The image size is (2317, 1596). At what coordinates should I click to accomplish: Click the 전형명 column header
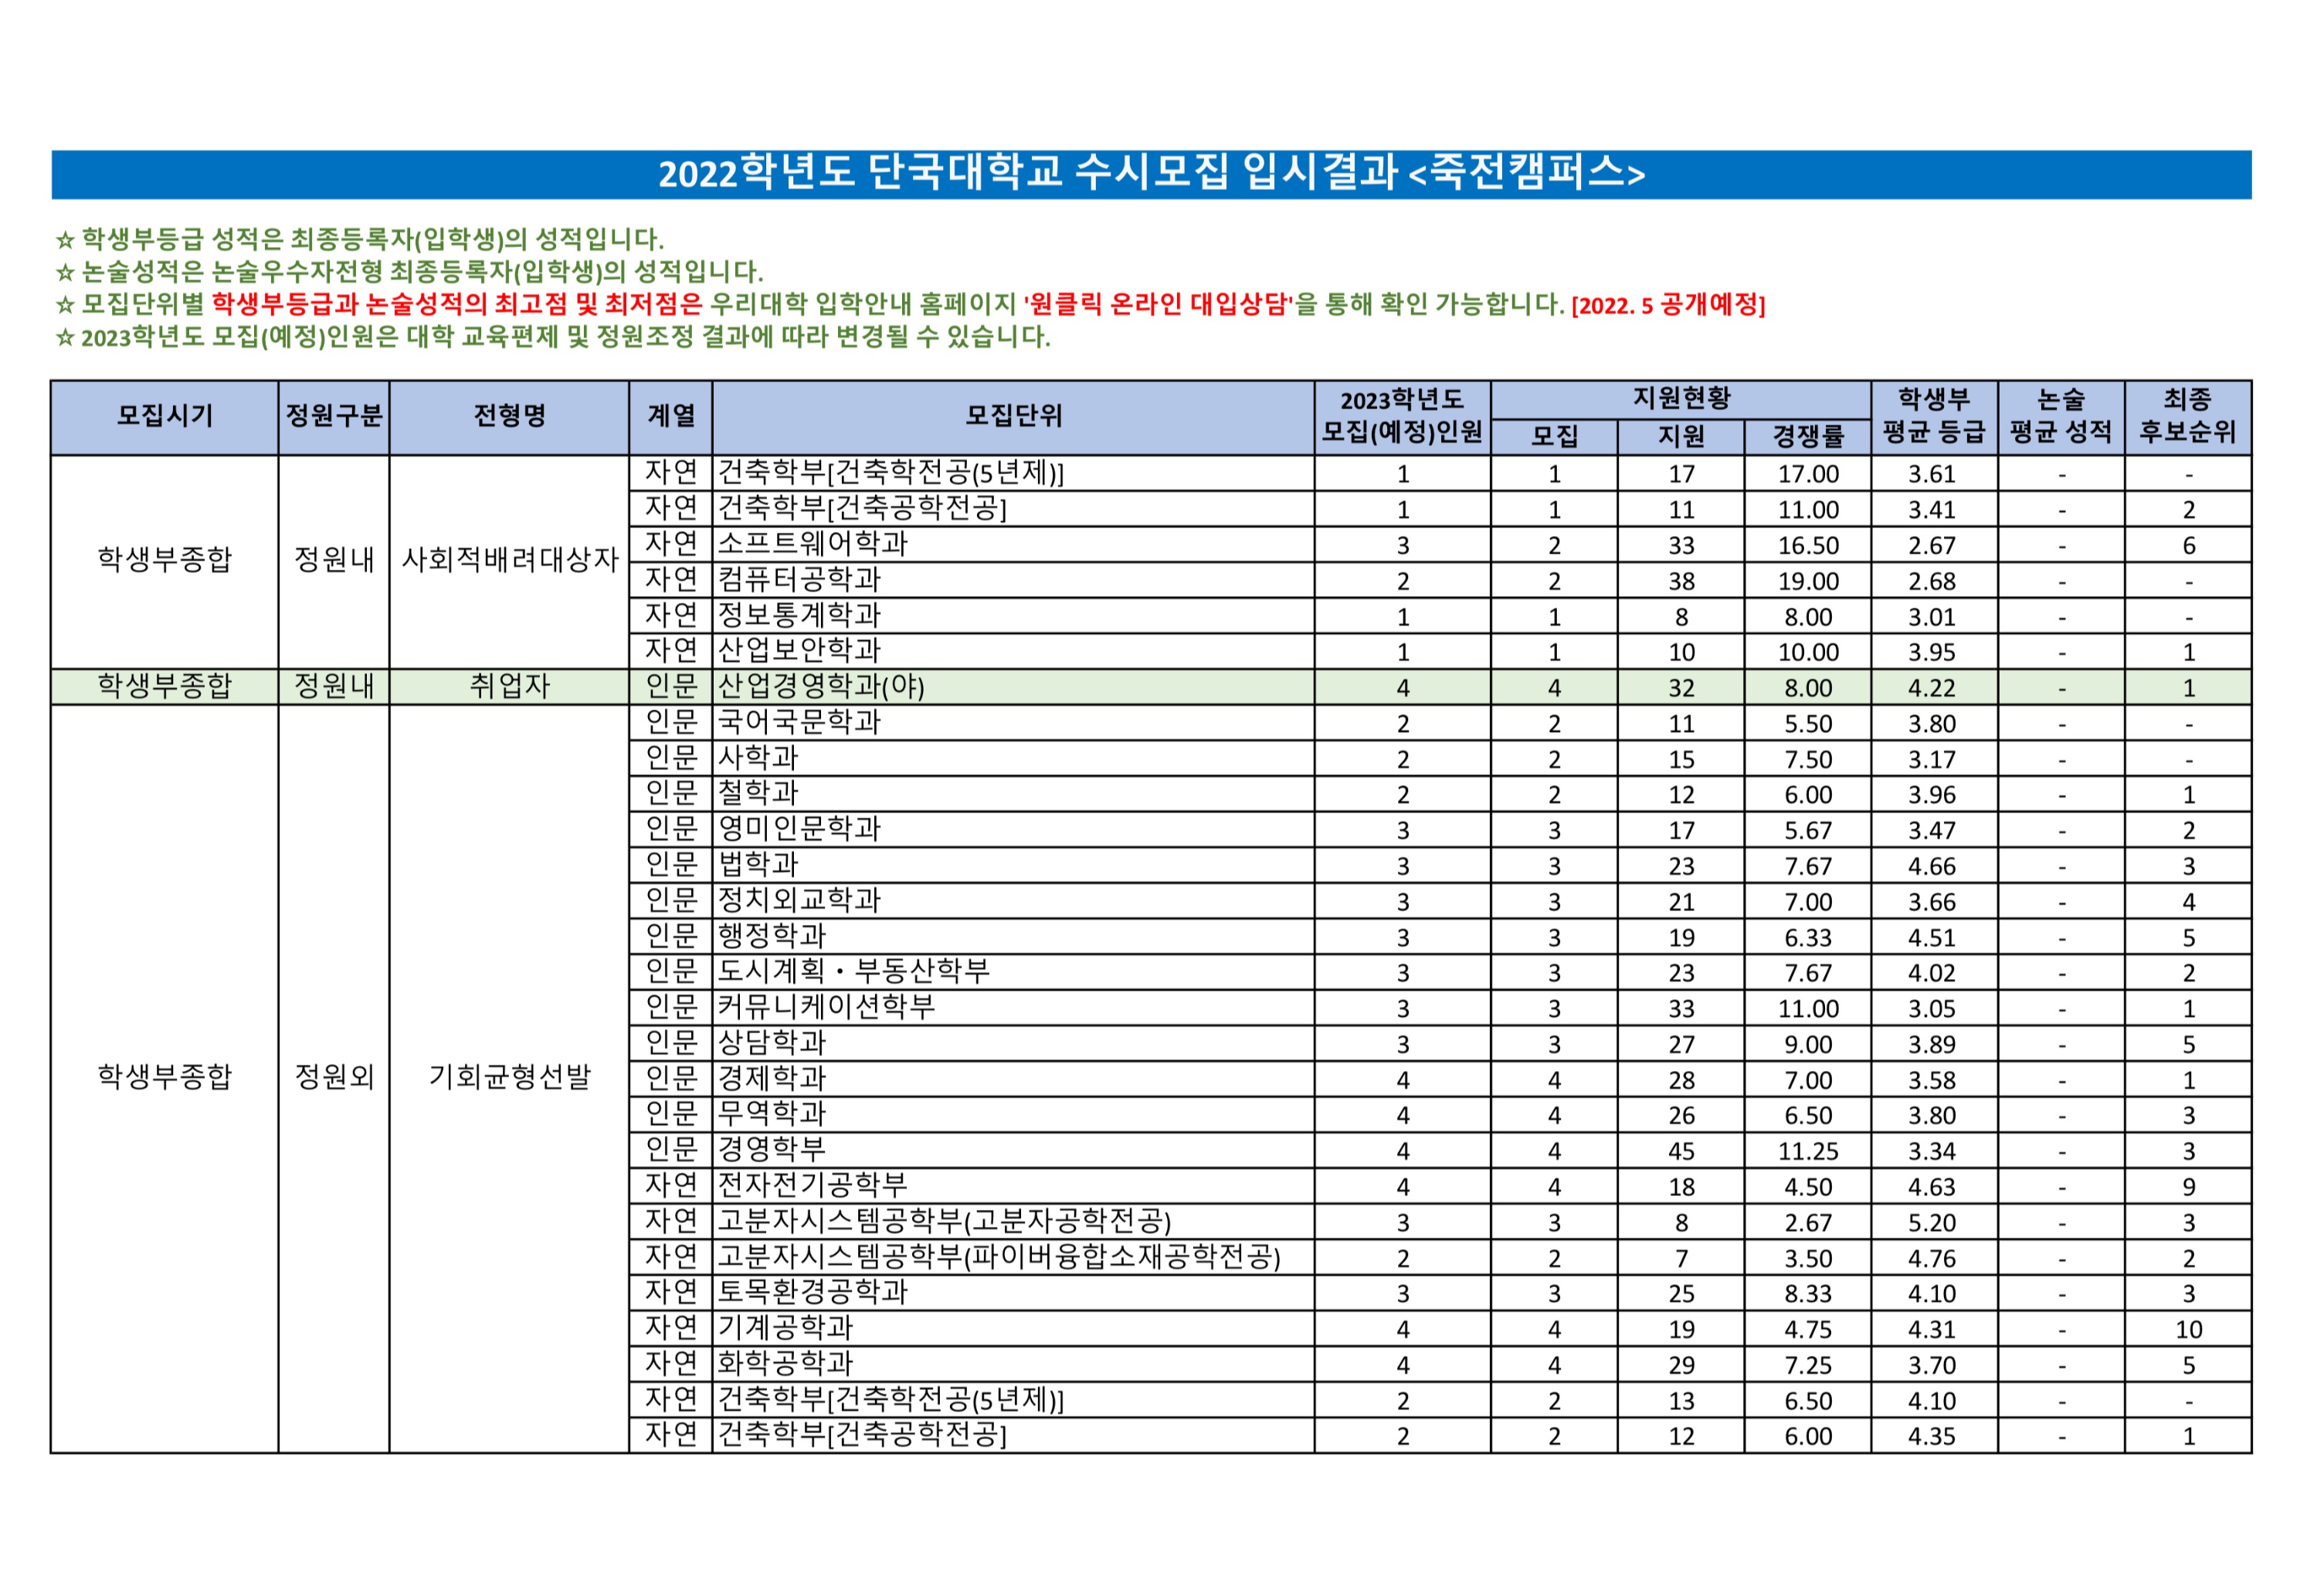(x=508, y=416)
